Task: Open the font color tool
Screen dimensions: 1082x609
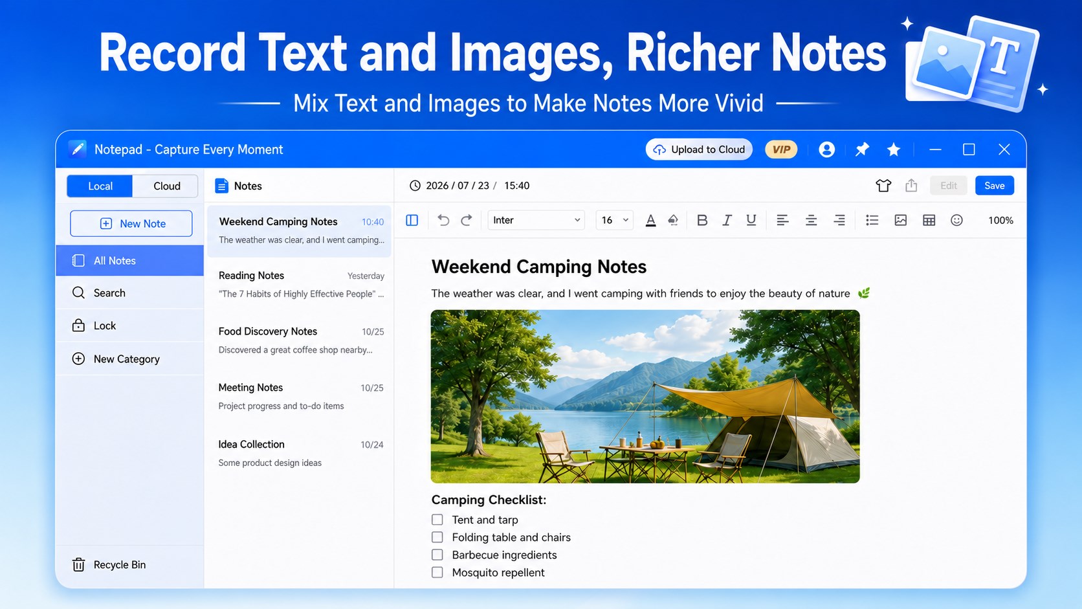Action: (x=650, y=220)
